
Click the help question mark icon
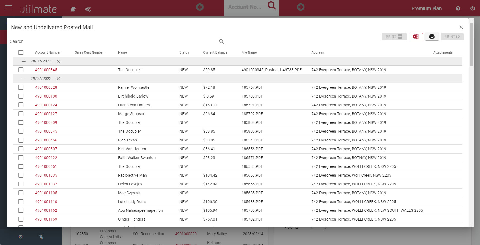[x=458, y=9]
